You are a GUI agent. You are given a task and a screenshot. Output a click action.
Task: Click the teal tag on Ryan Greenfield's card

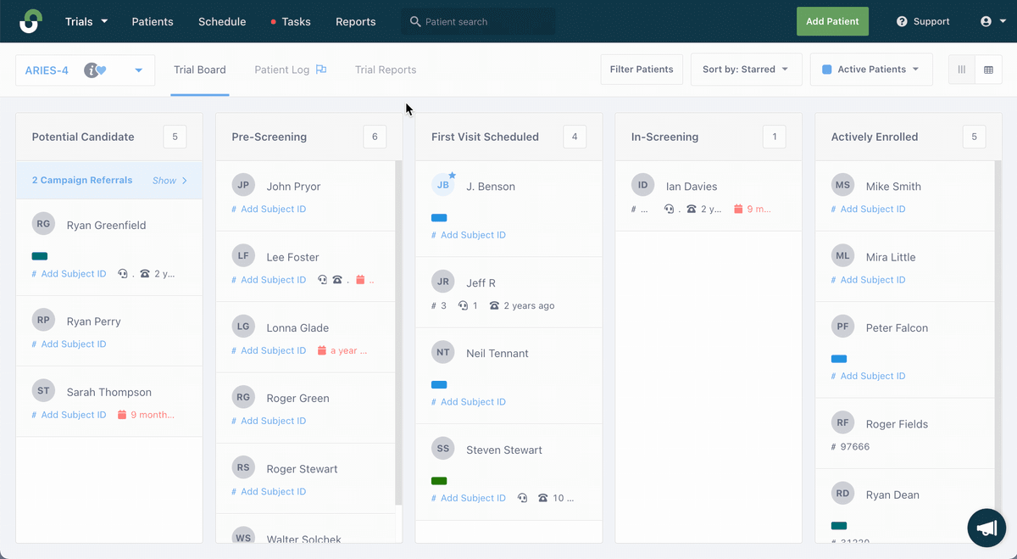pyautogui.click(x=40, y=256)
